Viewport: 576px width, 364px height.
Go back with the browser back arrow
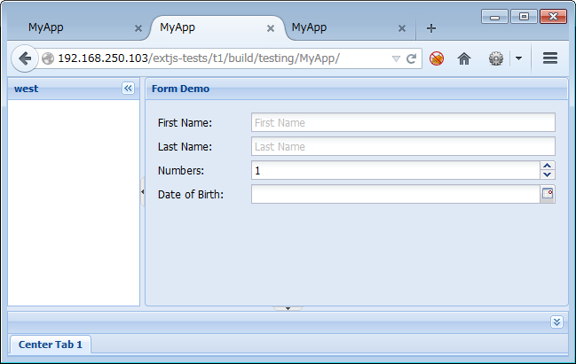(25, 58)
